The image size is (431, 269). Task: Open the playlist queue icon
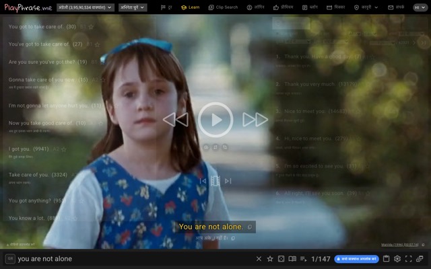point(303,258)
